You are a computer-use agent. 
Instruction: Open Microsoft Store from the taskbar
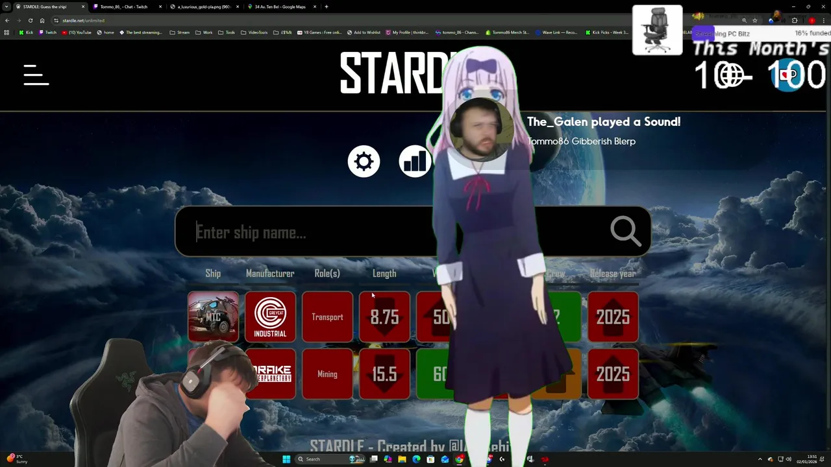point(430,459)
